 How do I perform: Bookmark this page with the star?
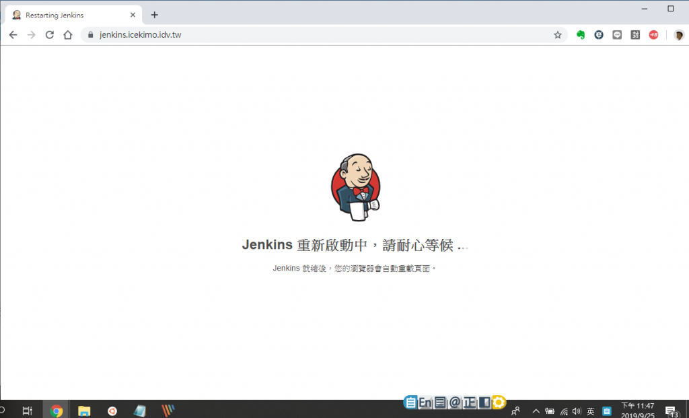point(558,35)
